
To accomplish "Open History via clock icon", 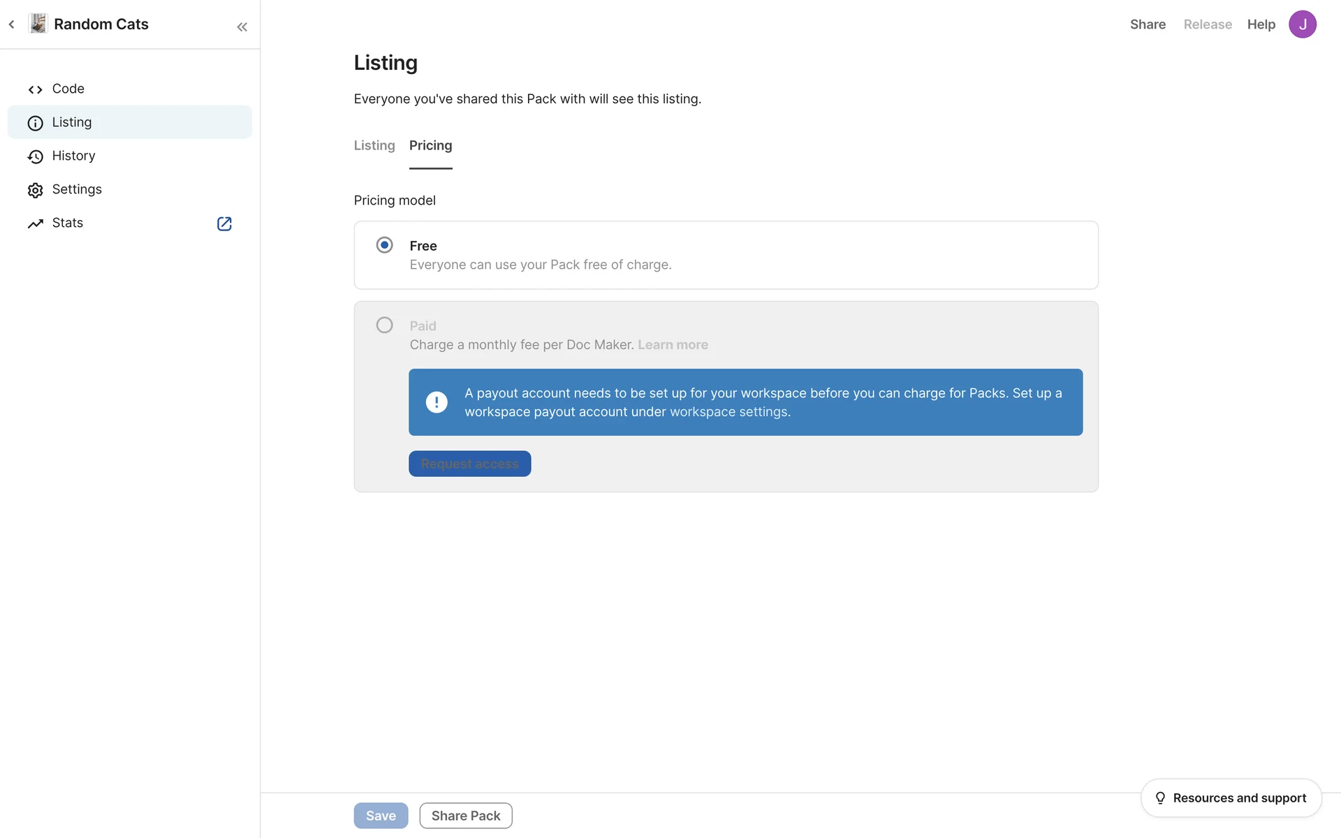I will (35, 156).
